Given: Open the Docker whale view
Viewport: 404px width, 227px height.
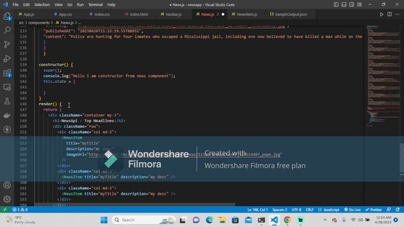Looking at the screenshot, I should click(7, 115).
